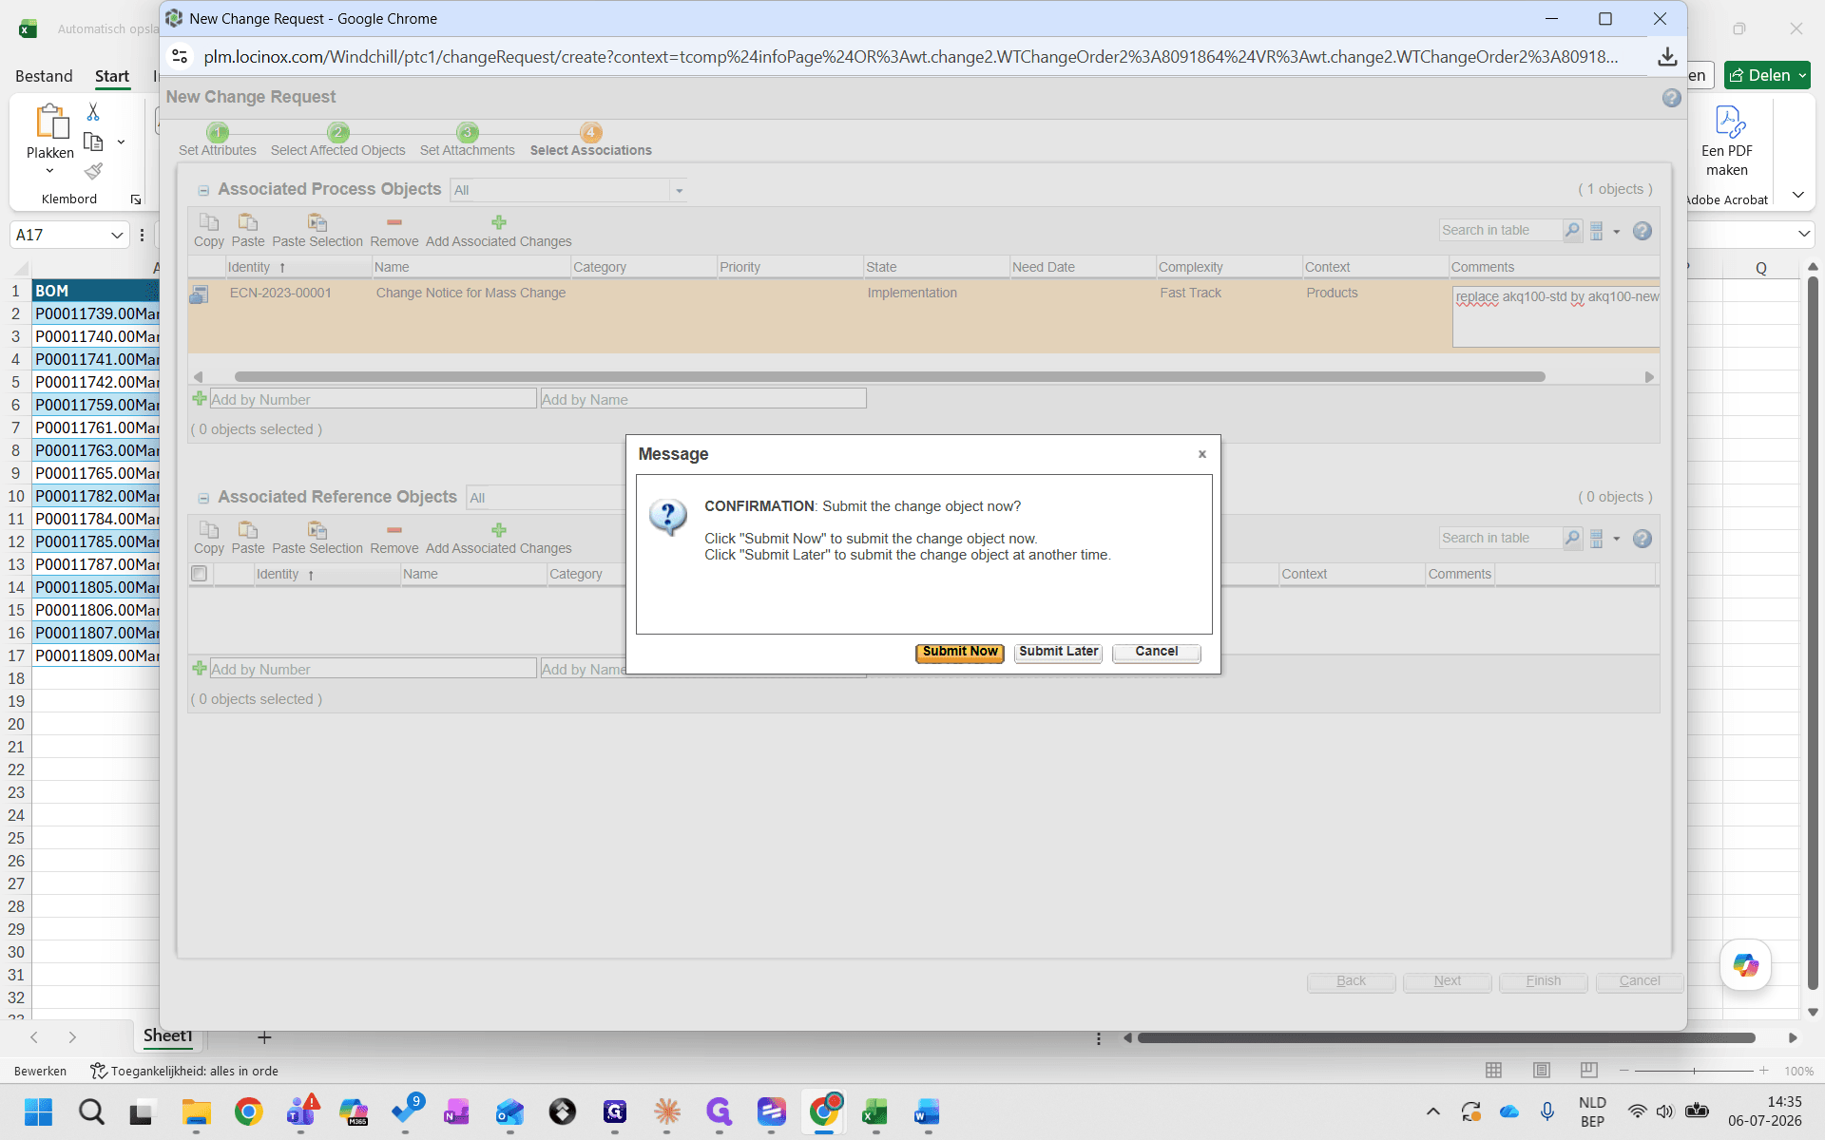Click horizontal scrollbar in Process Objects table
The image size is (1825, 1140).
890,377
